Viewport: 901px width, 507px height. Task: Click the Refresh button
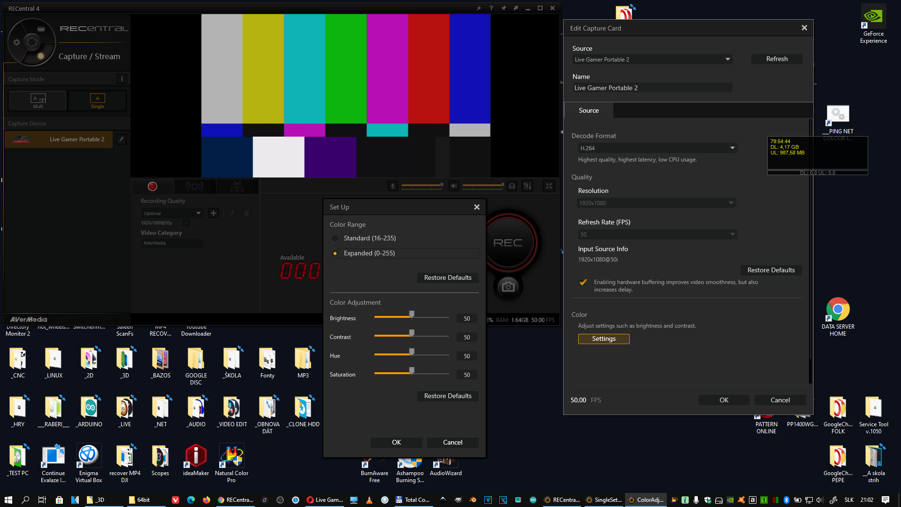pos(777,59)
